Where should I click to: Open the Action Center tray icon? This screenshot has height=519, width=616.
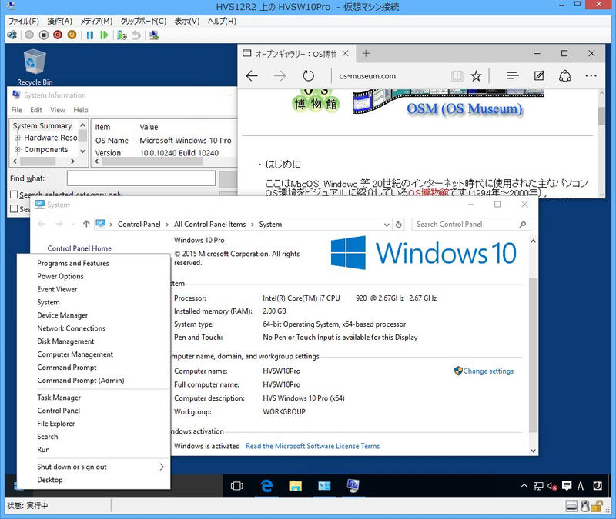click(567, 487)
